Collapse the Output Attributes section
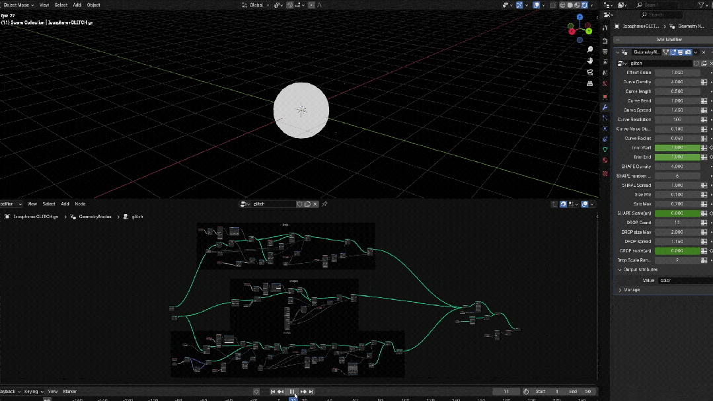Image resolution: width=713 pixels, height=401 pixels. pyautogui.click(x=637, y=270)
